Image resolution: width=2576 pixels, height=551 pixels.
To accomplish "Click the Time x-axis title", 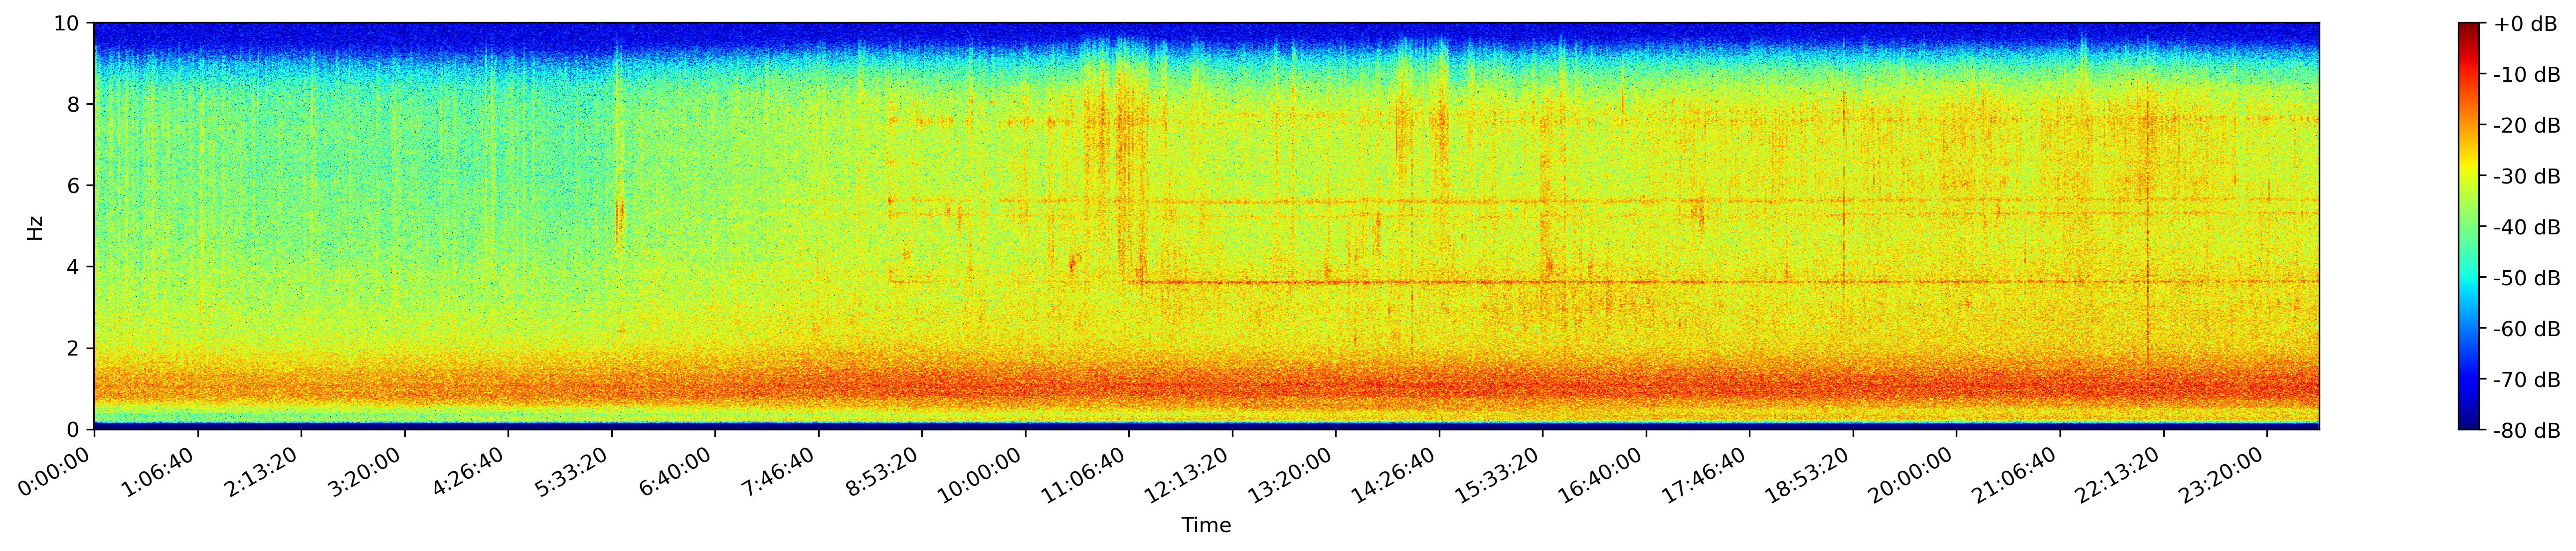I will pyautogui.click(x=1206, y=526).
